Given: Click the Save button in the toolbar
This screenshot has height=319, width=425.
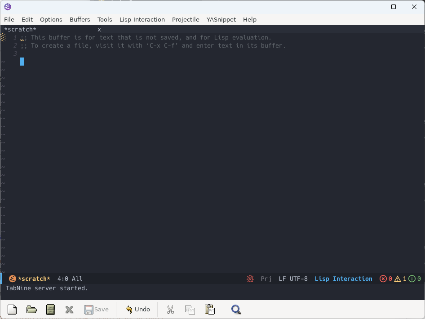Looking at the screenshot, I should click(96, 309).
